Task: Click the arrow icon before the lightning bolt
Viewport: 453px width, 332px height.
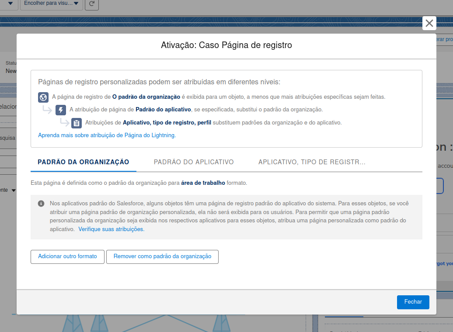Action: click(47, 109)
